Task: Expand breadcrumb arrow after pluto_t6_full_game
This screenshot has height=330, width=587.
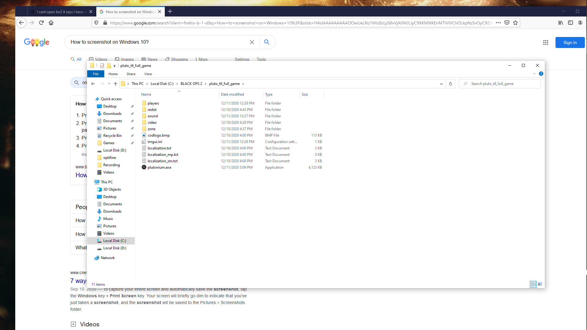Action: click(243, 84)
